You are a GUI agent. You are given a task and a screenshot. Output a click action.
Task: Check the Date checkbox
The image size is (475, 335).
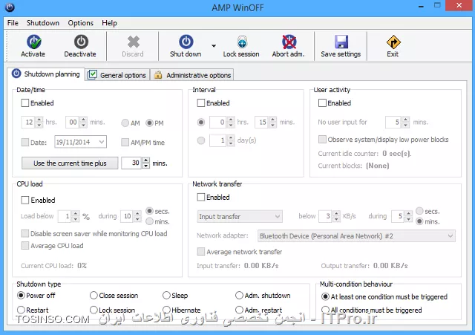coord(25,142)
